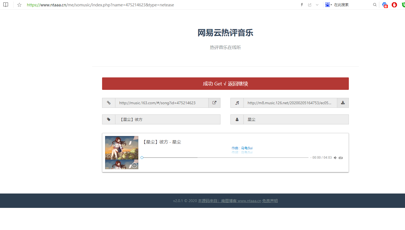
Task: Click the music note icon beside MP3 URL
Action: point(237,103)
